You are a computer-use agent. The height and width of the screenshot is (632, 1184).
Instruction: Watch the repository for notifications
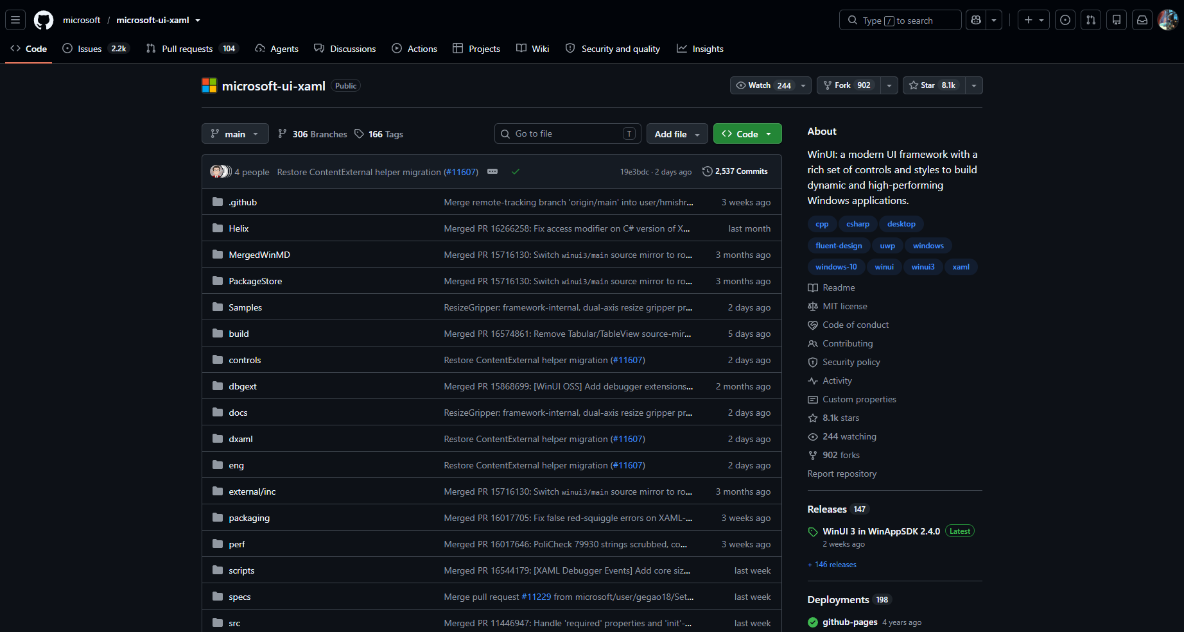[770, 85]
